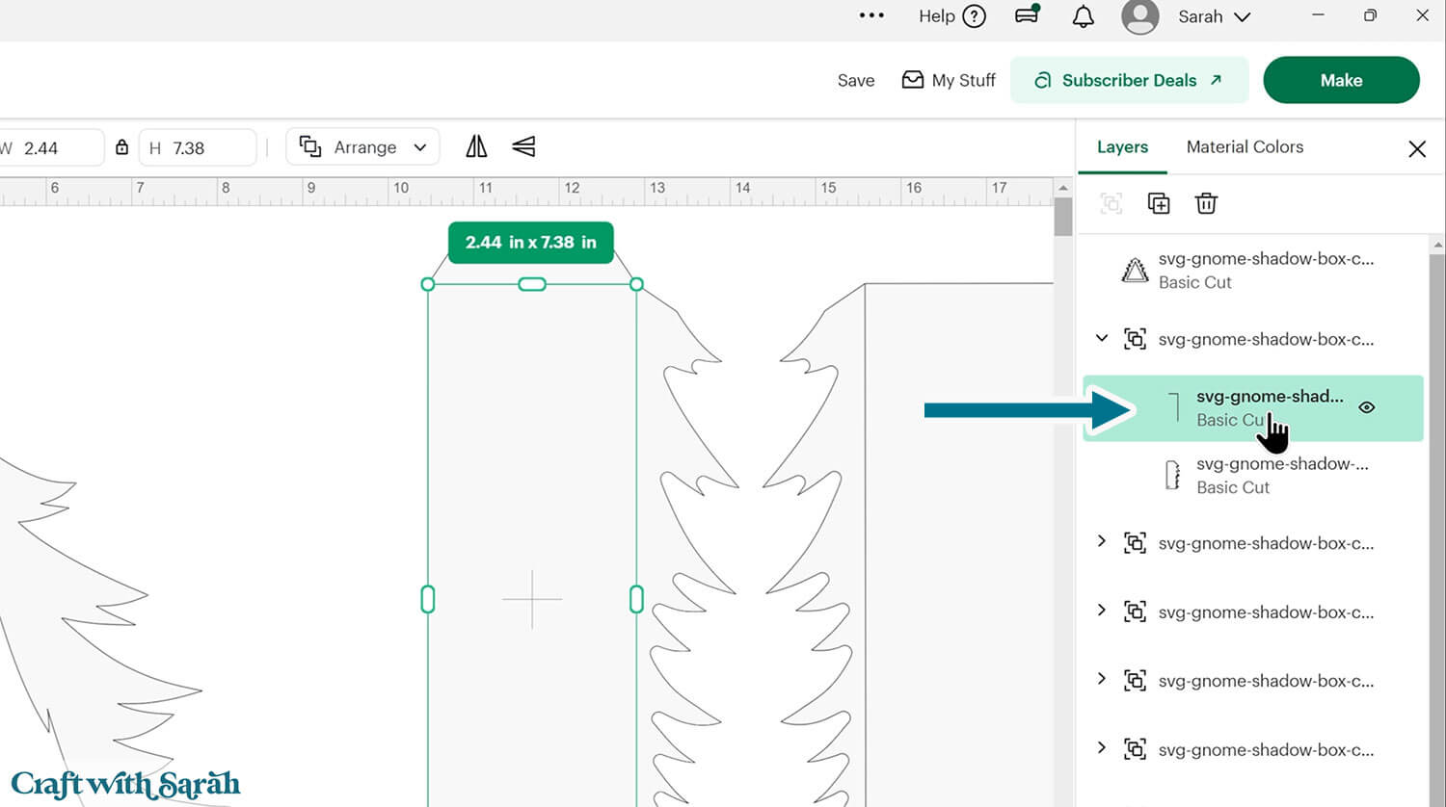
Task: Open notifications bell icon
Action: click(x=1084, y=16)
